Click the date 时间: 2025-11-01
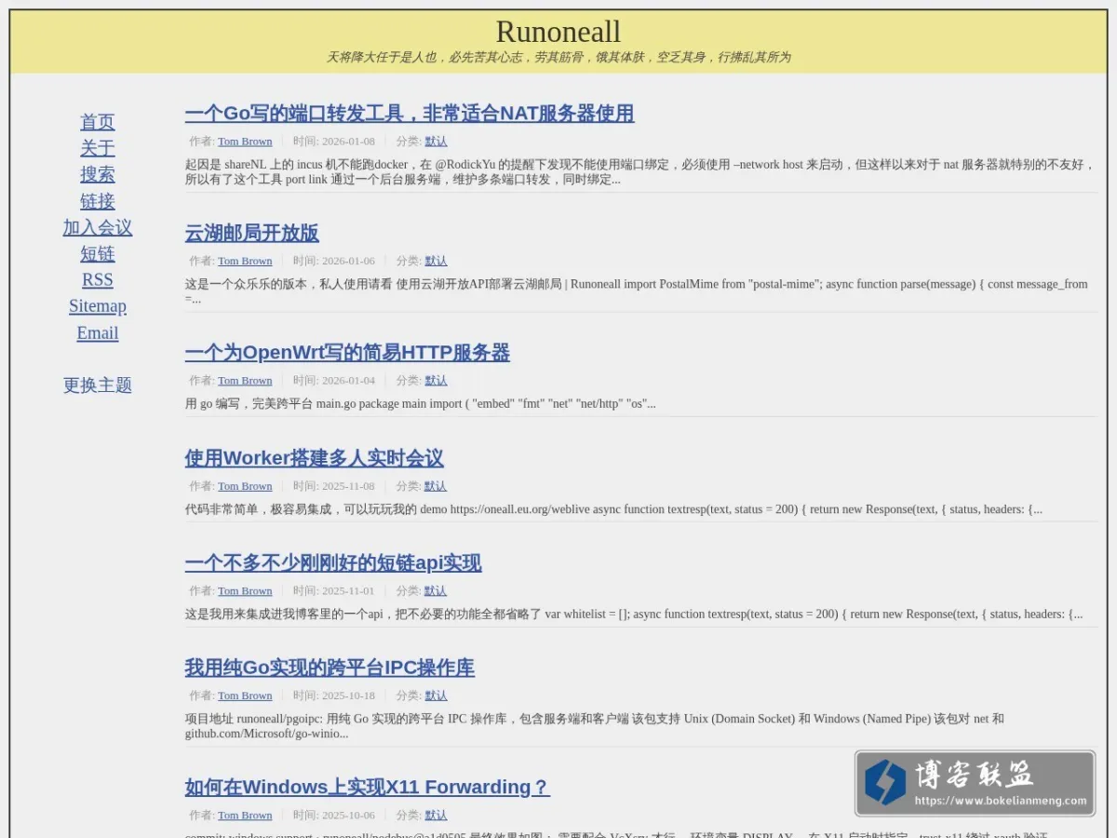The image size is (1117, 838). (x=334, y=591)
